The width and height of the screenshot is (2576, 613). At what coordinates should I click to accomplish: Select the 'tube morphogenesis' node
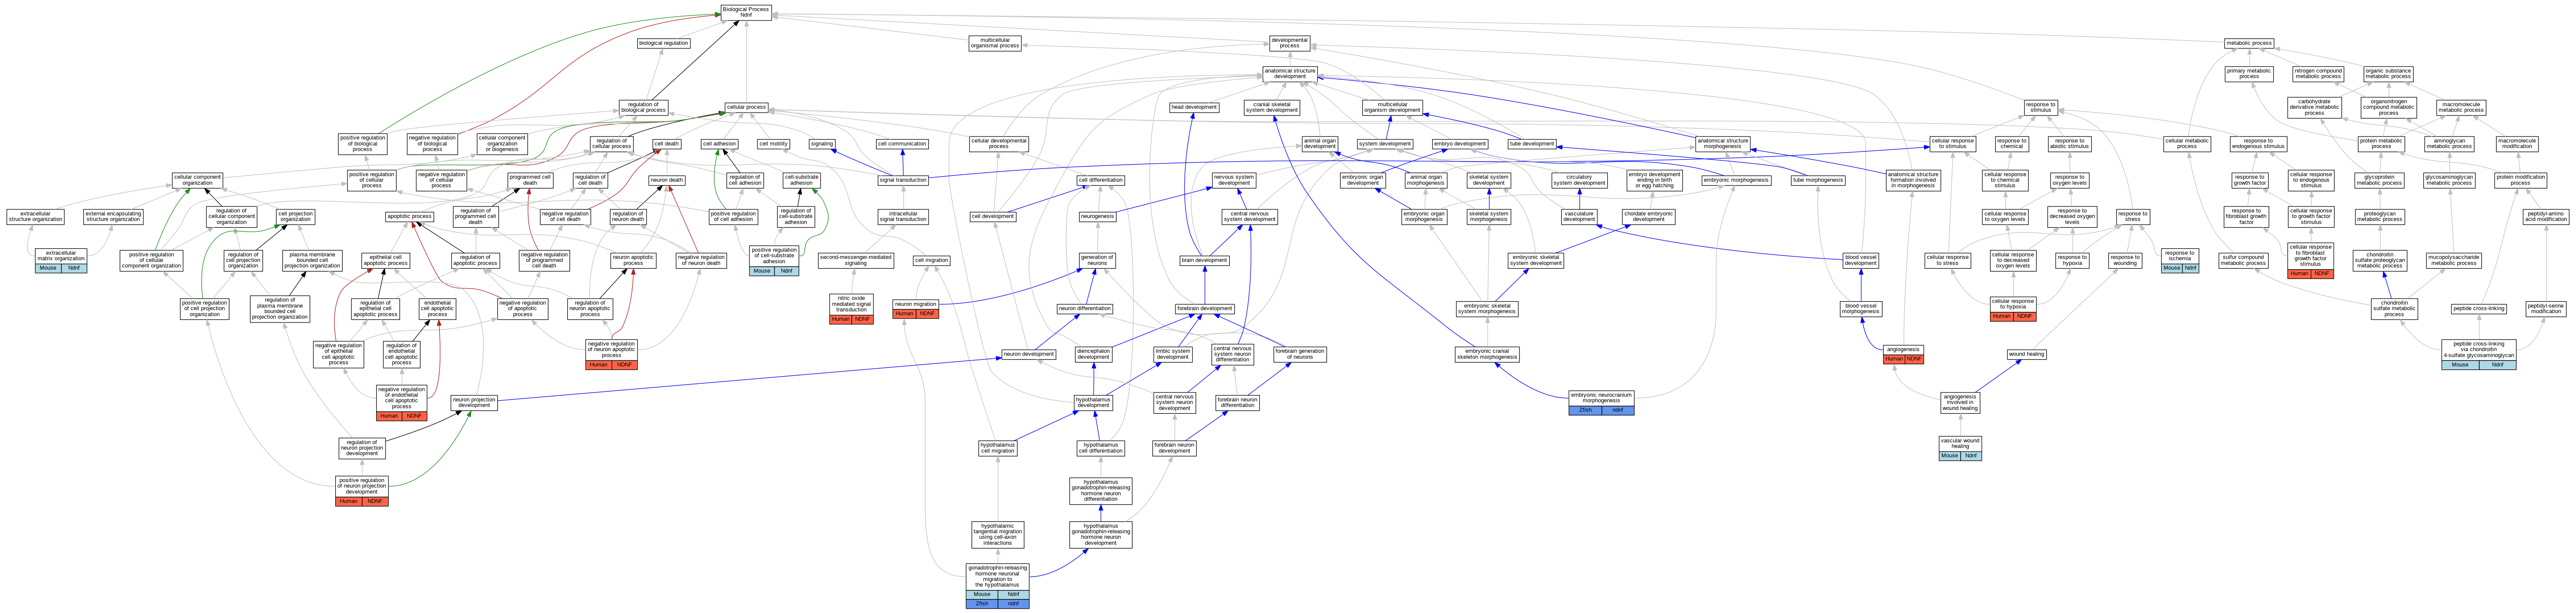click(x=1818, y=180)
